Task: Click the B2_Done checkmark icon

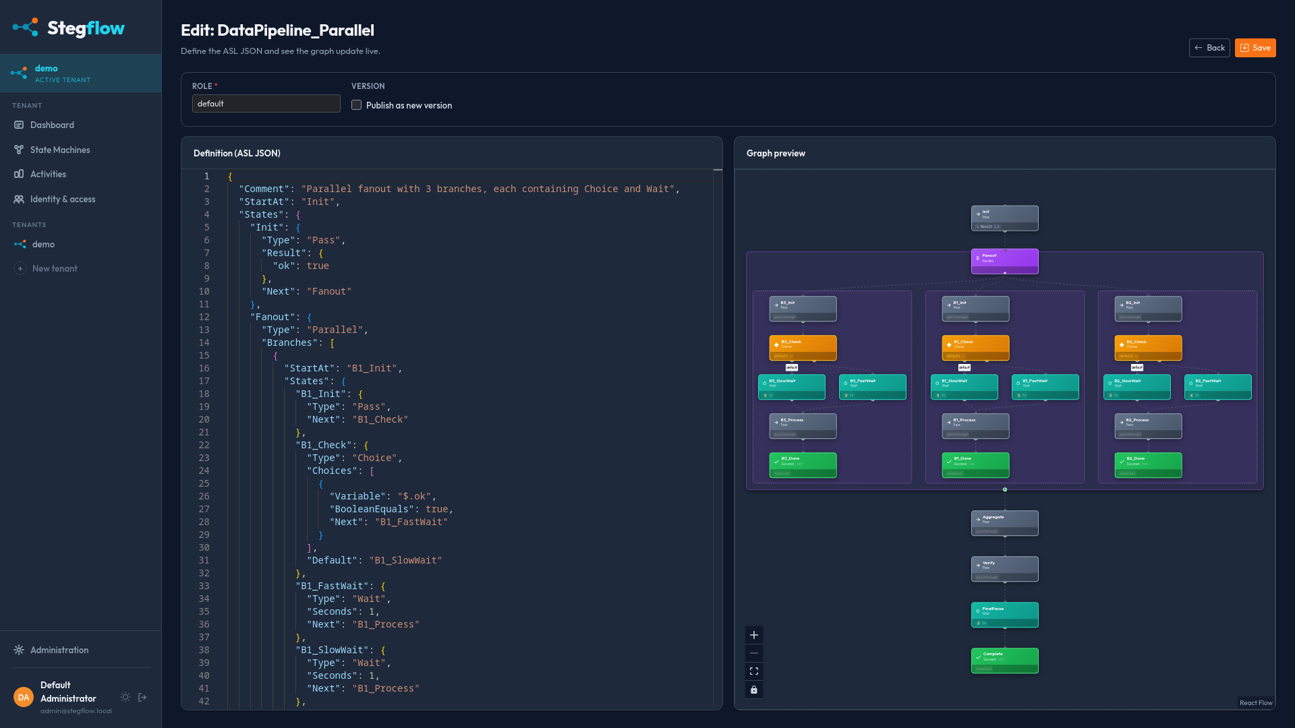Action: (1122, 462)
